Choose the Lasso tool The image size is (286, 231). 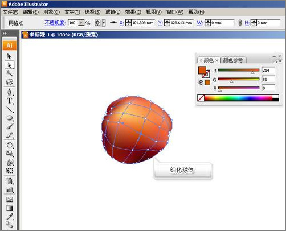(9, 82)
